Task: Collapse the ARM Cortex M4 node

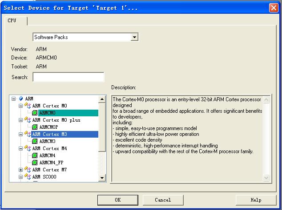Action: point(20,148)
